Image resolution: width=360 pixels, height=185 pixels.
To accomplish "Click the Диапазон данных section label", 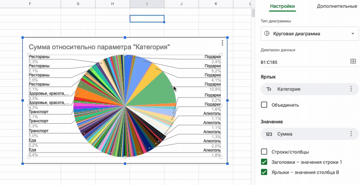I will point(278,50).
